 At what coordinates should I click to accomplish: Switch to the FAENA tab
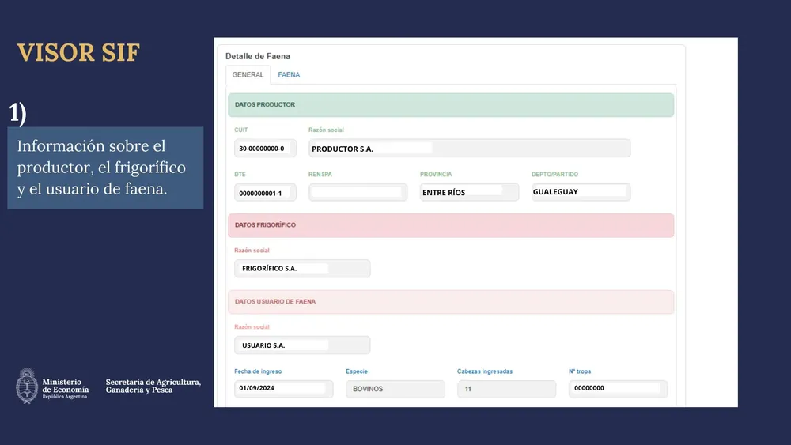tap(289, 75)
